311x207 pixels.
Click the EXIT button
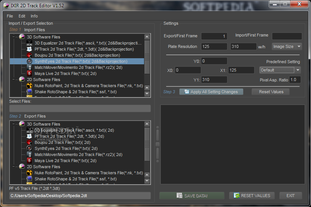point(290,196)
